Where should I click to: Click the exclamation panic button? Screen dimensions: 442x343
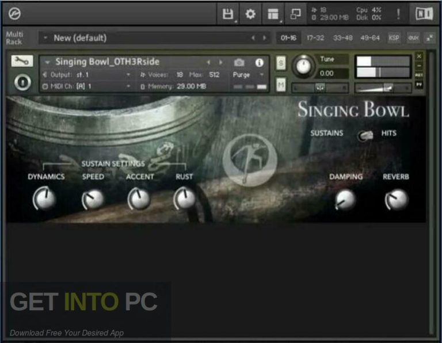coord(398,14)
